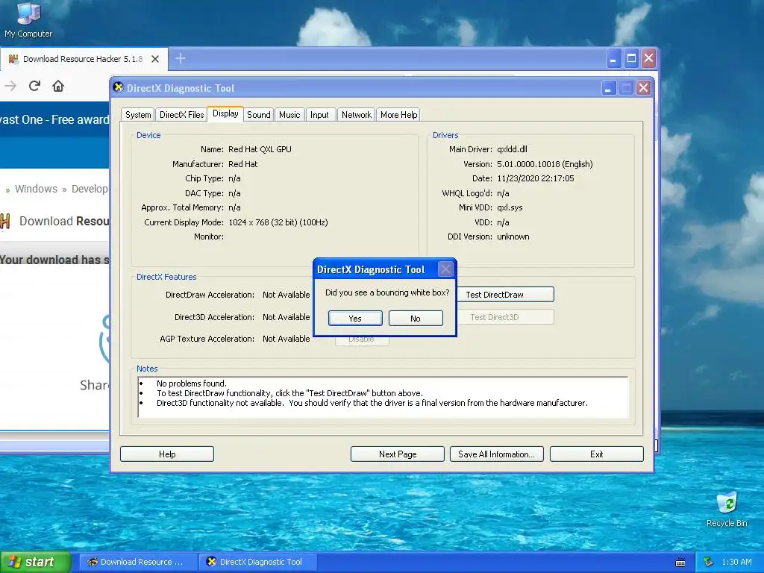This screenshot has height=573, width=764.
Task: Click the Notes text box
Action: (383, 397)
